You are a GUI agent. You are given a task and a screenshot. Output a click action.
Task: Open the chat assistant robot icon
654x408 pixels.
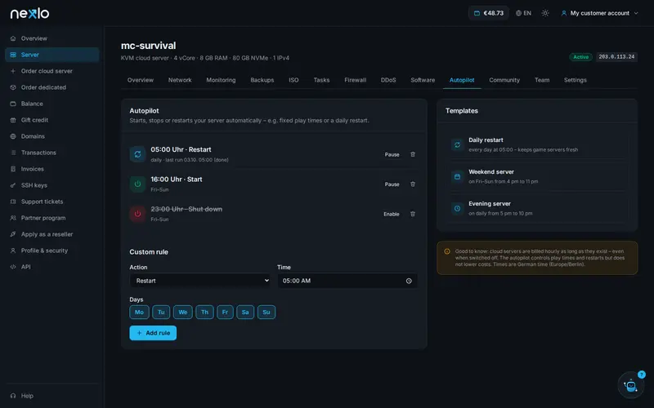[x=630, y=385]
